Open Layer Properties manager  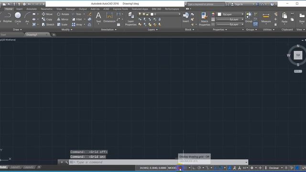131,19
